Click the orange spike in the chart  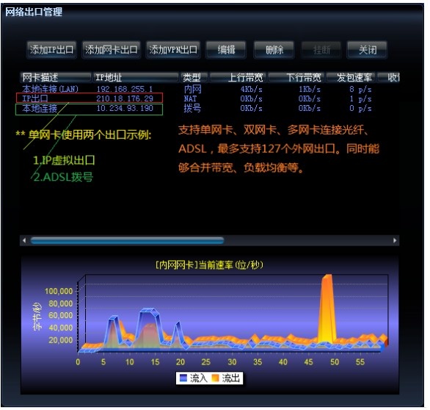(327, 308)
